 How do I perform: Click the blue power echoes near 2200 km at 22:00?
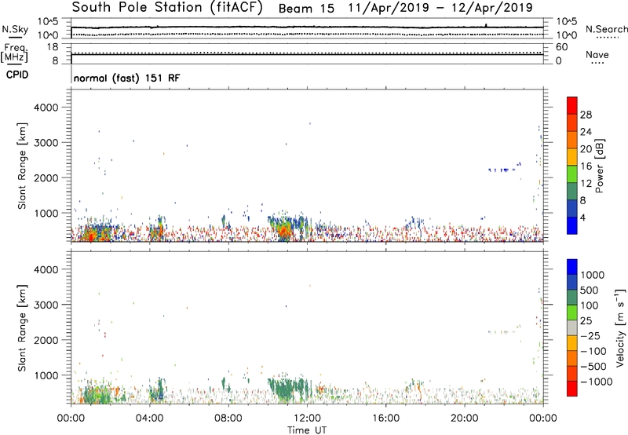coord(503,169)
